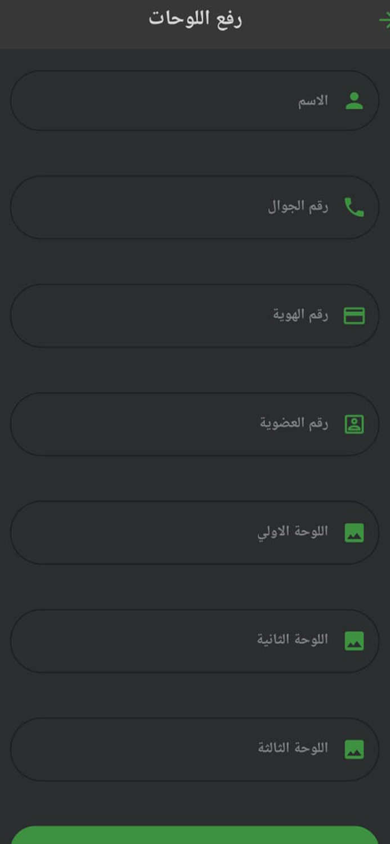This screenshot has height=844, width=390.
Task: Click the ID card icon beside رقم الهوية
Action: (x=355, y=315)
